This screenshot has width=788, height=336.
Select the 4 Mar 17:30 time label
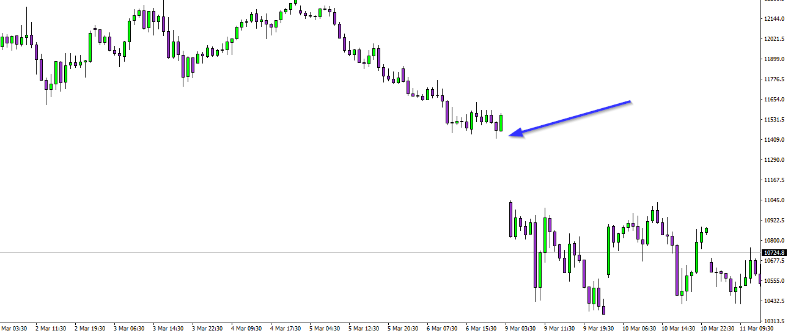tap(285, 329)
